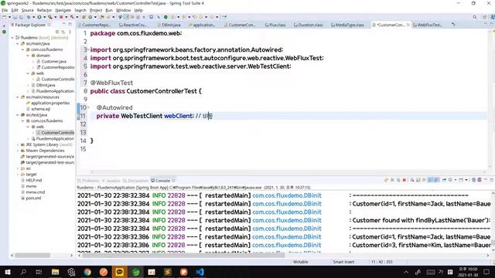Select schema.sql in Package Explorer
Viewport: 495px width, 278px height.
(x=40, y=109)
